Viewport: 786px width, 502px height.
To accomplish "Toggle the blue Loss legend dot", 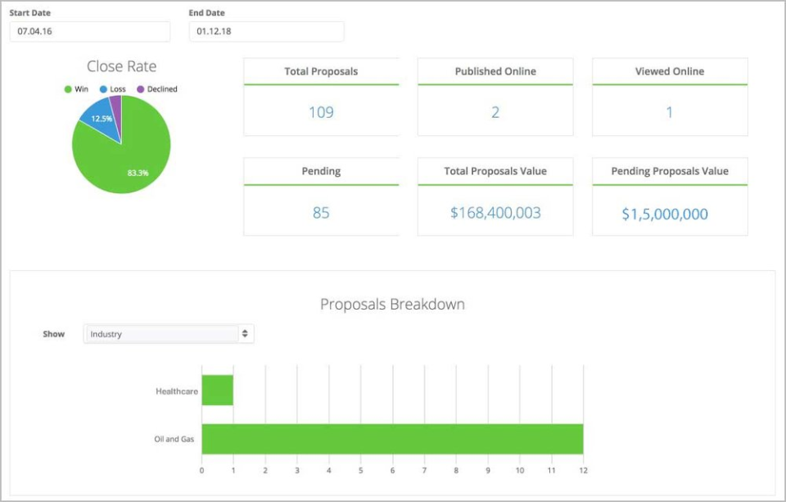I will point(104,89).
